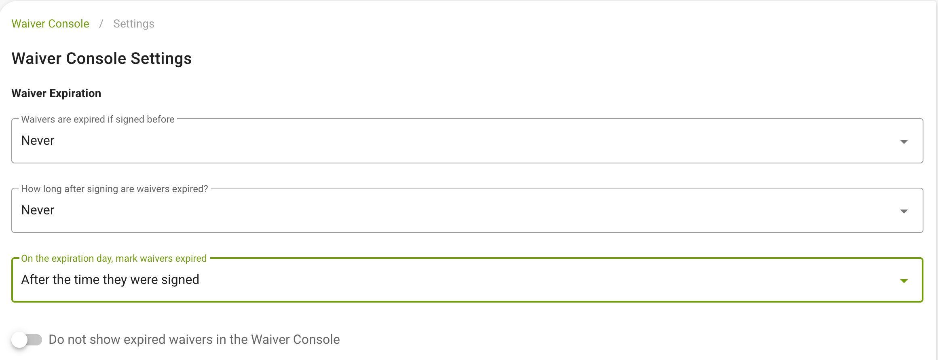Screen dimensions: 938x360
Task: Click the 'Never' value in the second expiration field
Action: [x=38, y=210]
